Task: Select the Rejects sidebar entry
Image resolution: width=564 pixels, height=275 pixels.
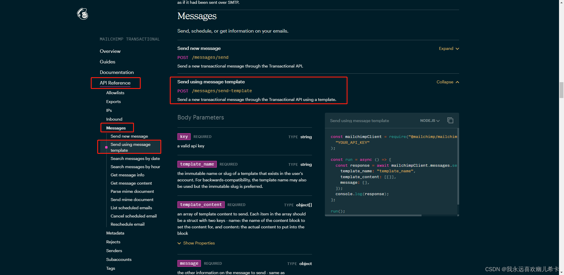Action: (113, 242)
